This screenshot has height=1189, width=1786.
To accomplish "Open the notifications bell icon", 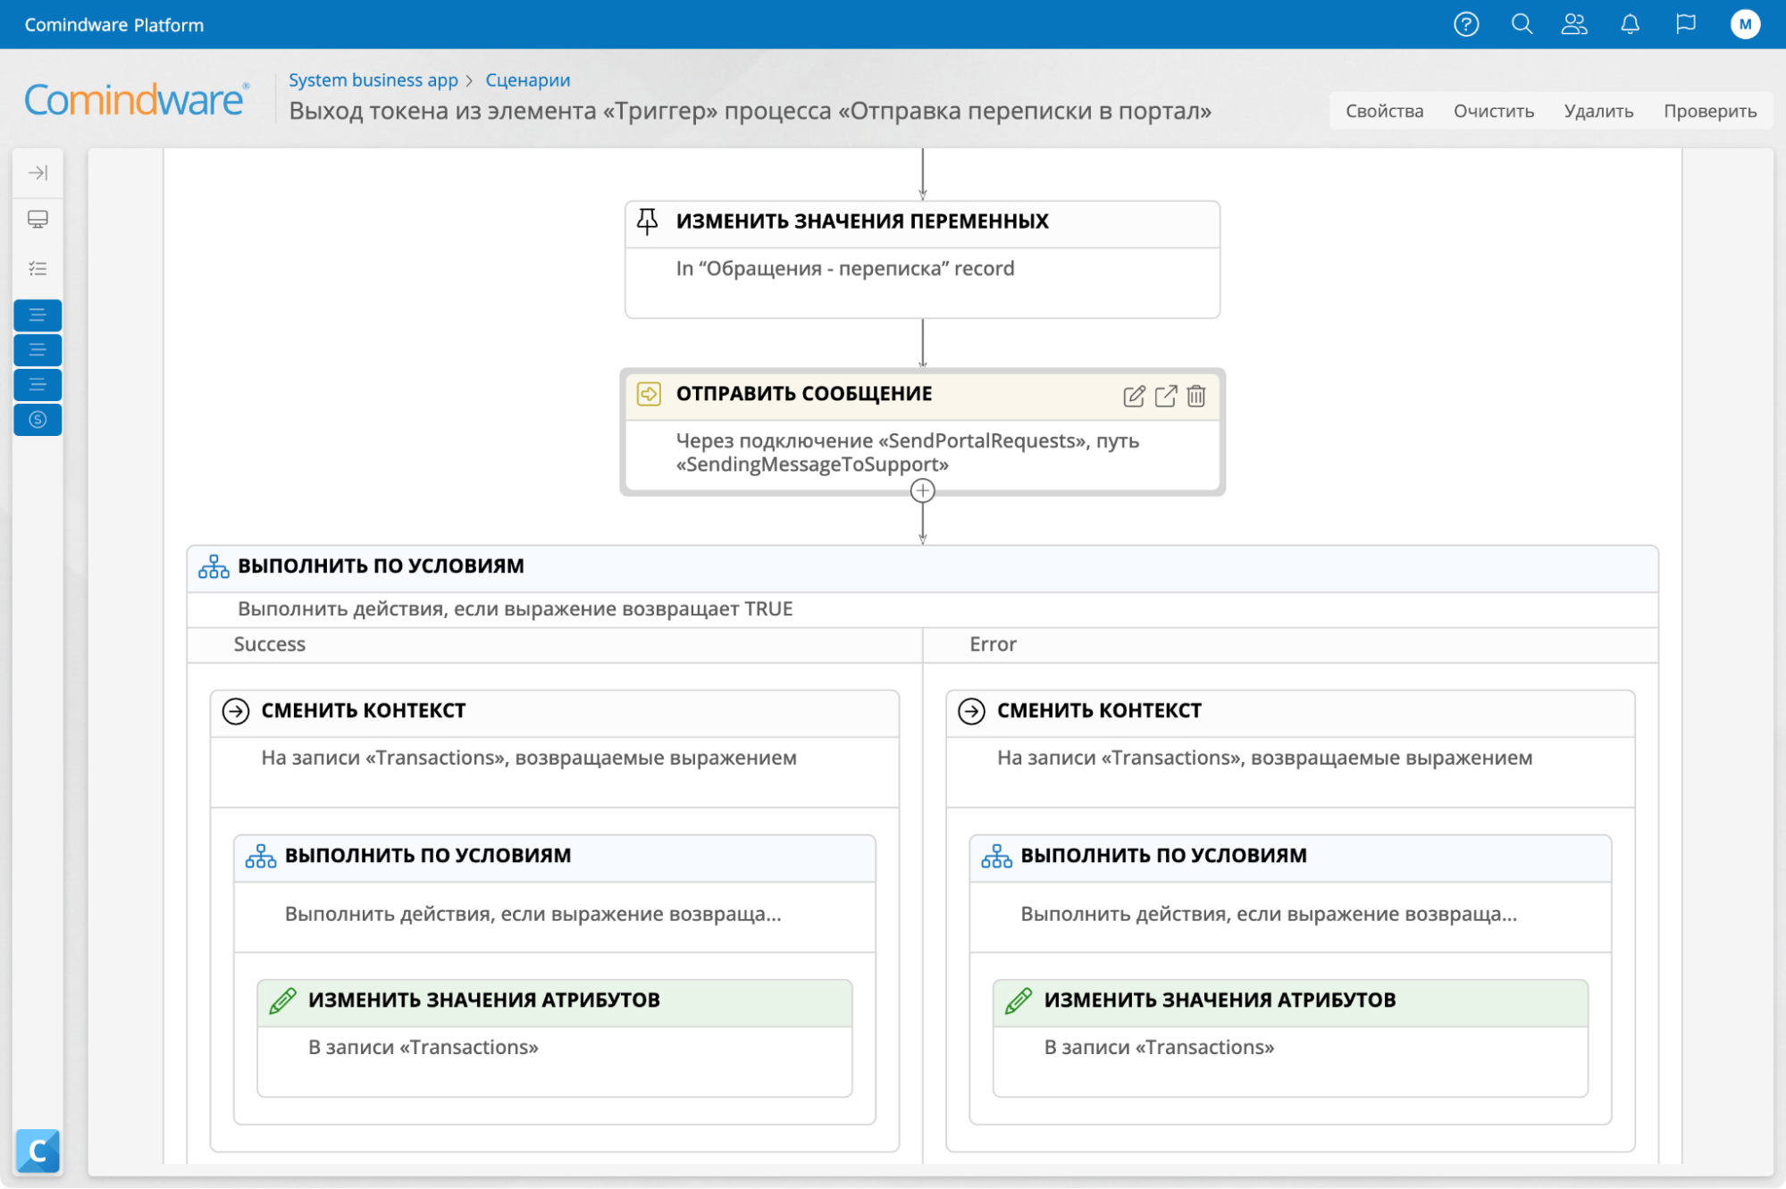I will coord(1630,24).
